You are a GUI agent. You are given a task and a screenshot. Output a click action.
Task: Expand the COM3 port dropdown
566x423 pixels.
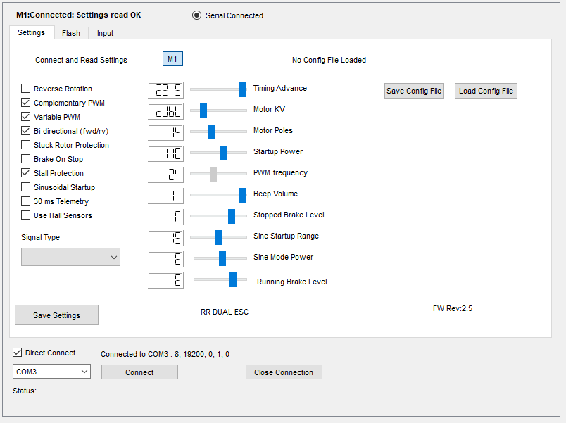(51, 372)
